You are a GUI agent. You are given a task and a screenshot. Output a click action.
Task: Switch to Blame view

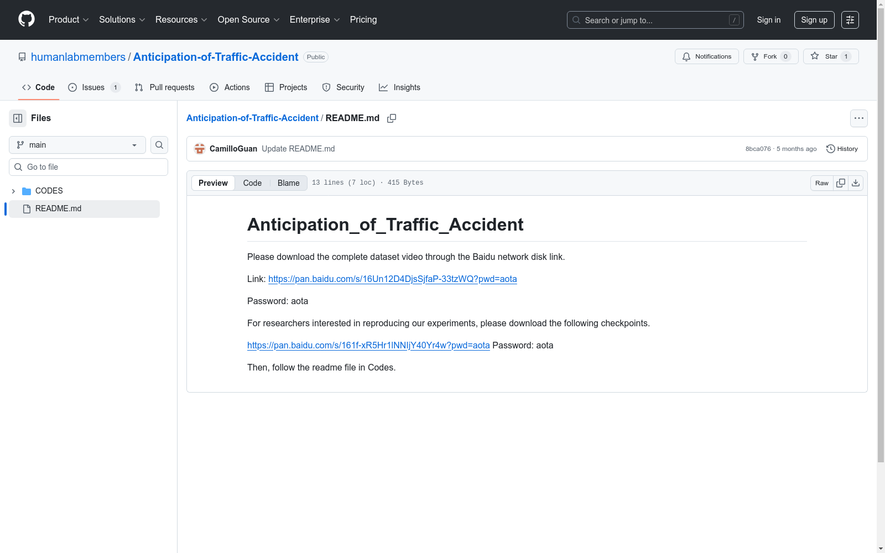[288, 183]
